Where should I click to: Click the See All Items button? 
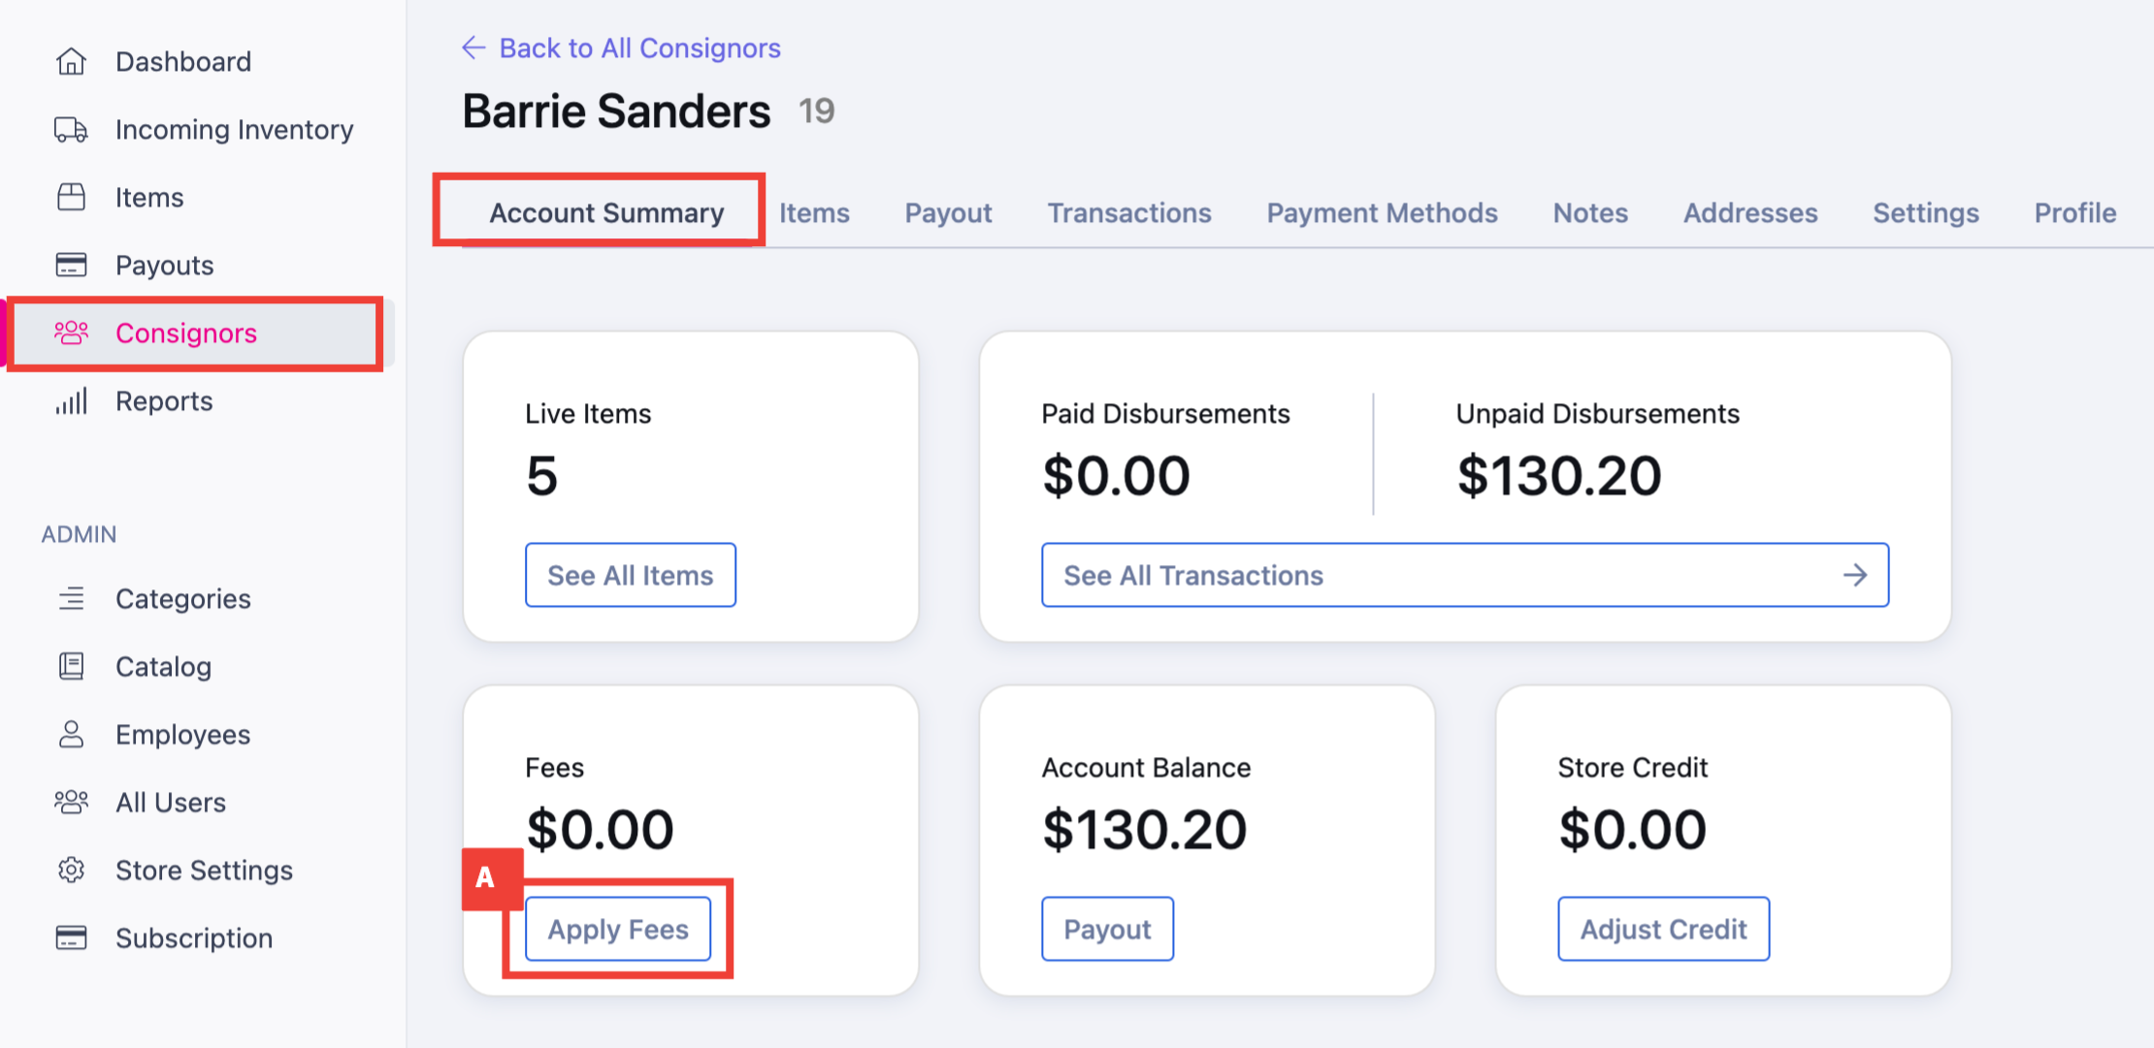631,575
